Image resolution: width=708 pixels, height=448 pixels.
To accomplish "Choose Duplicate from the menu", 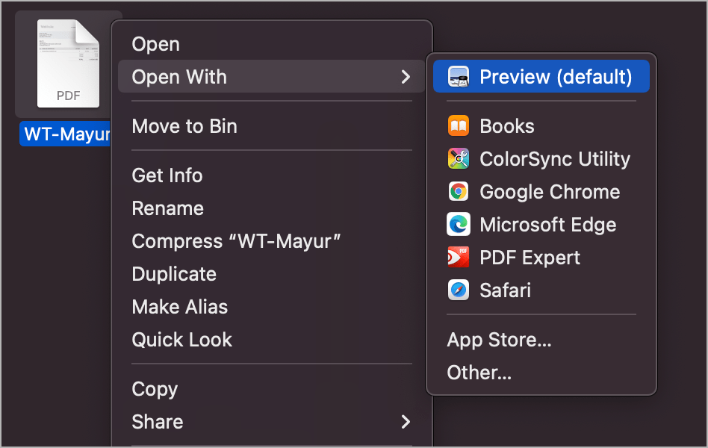I will point(174,274).
